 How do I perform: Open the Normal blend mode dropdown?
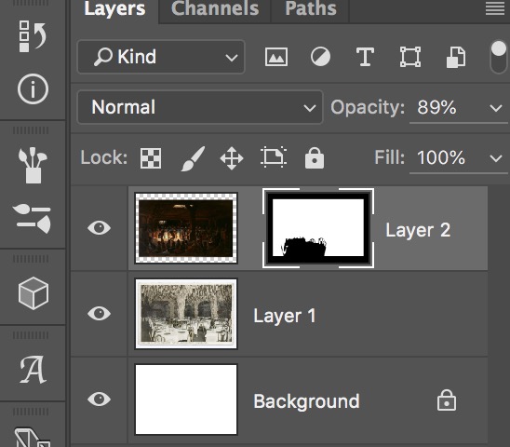[x=200, y=107]
